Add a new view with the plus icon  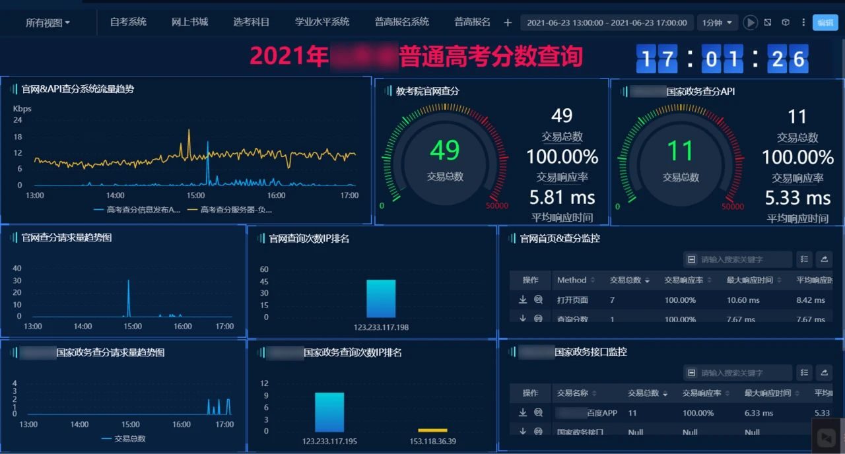[508, 22]
